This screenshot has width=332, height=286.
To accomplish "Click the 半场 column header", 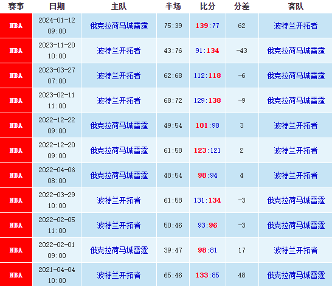I will tap(173, 6).
